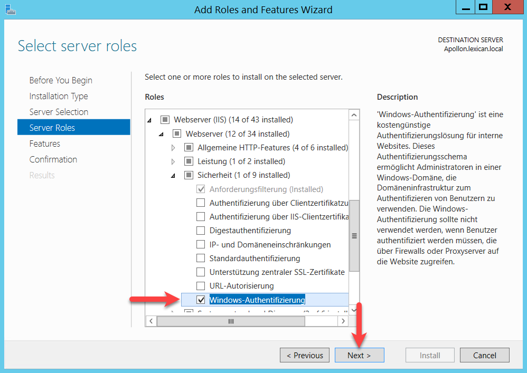Maximize the Add Roles wizard window

483,8
